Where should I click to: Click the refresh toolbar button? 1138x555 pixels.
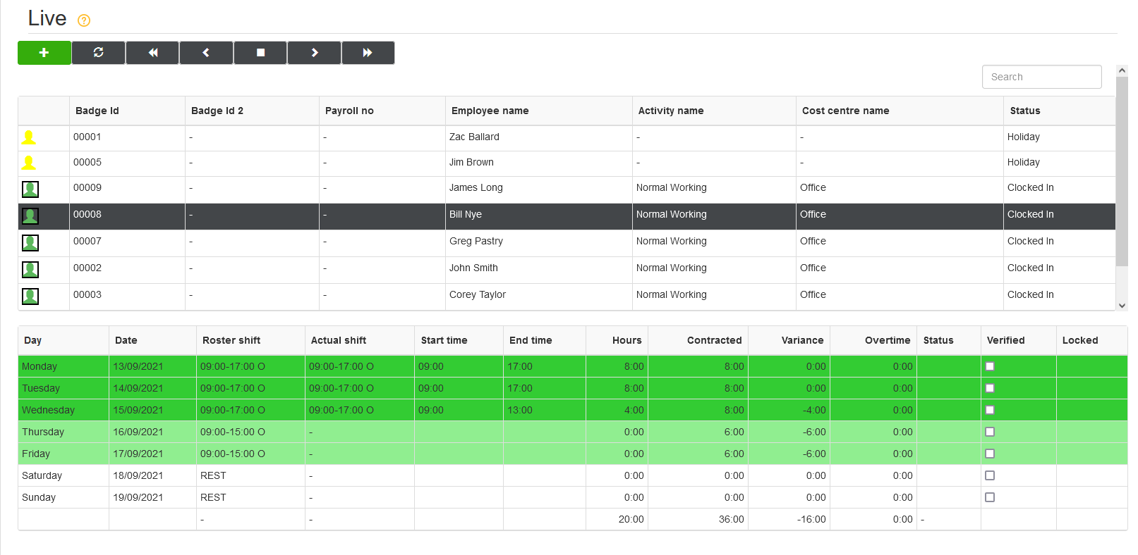pos(99,53)
